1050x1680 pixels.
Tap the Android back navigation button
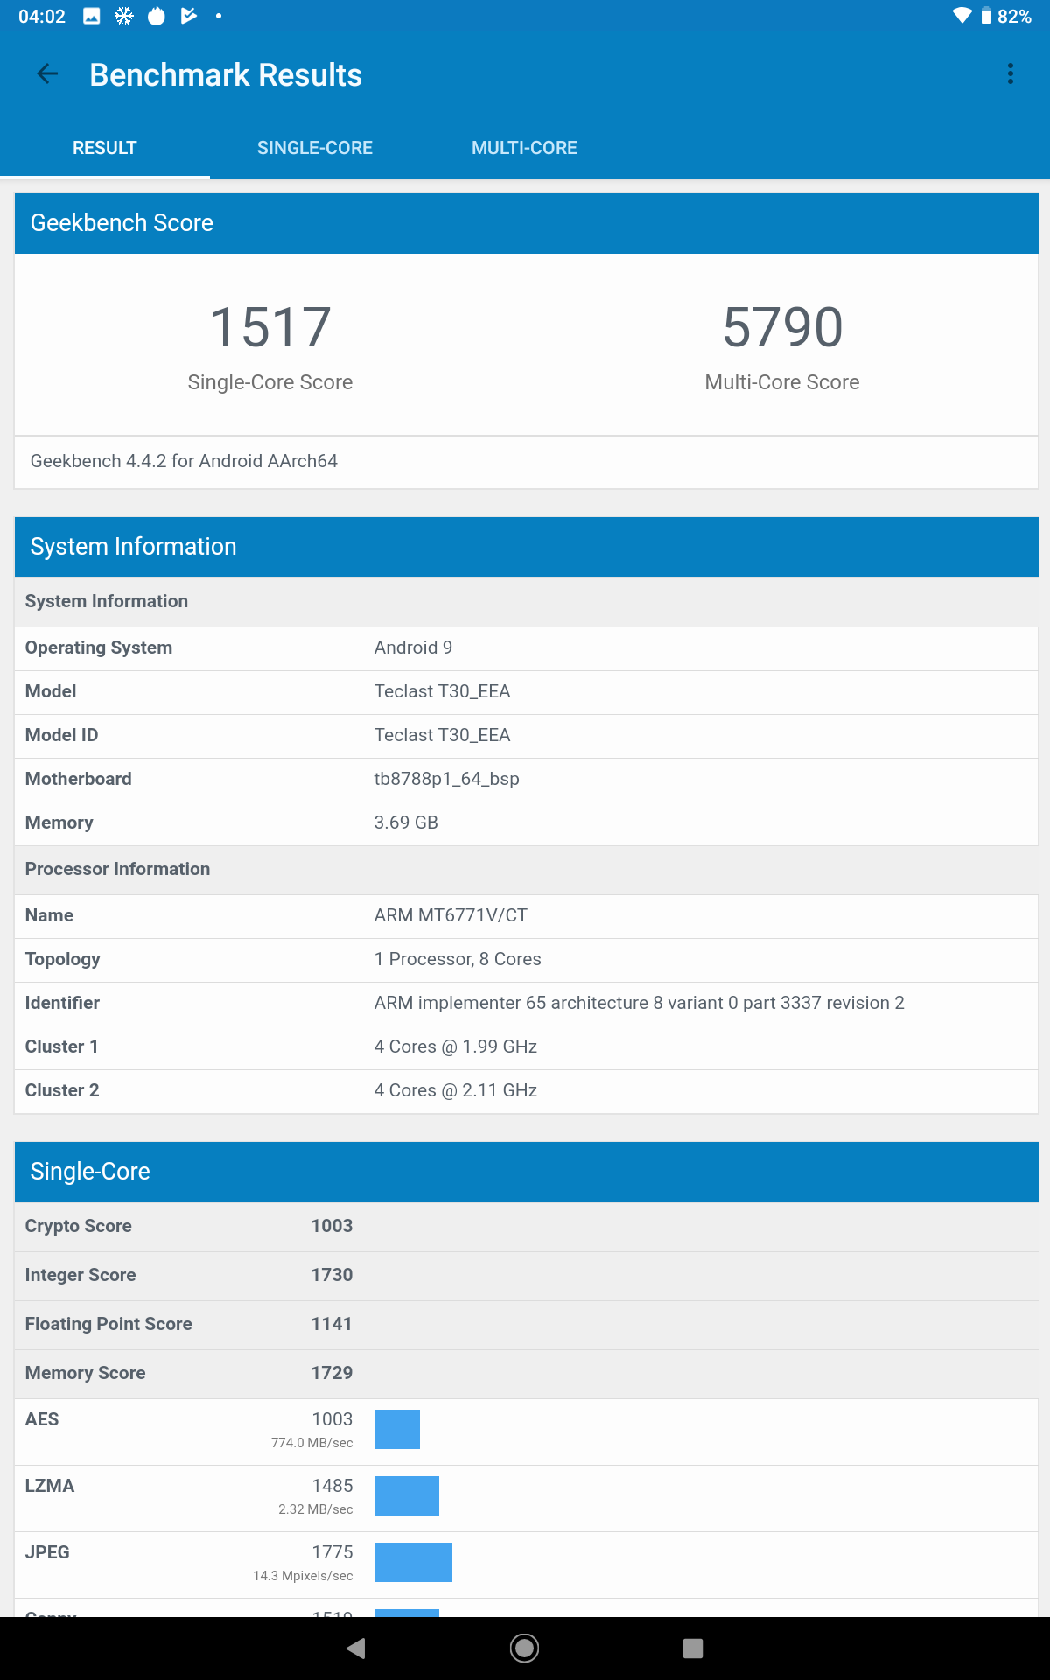pos(356,1648)
